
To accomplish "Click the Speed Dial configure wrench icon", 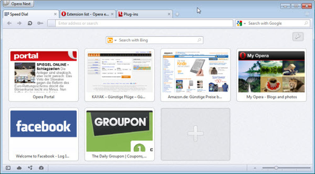I will click(x=297, y=36).
